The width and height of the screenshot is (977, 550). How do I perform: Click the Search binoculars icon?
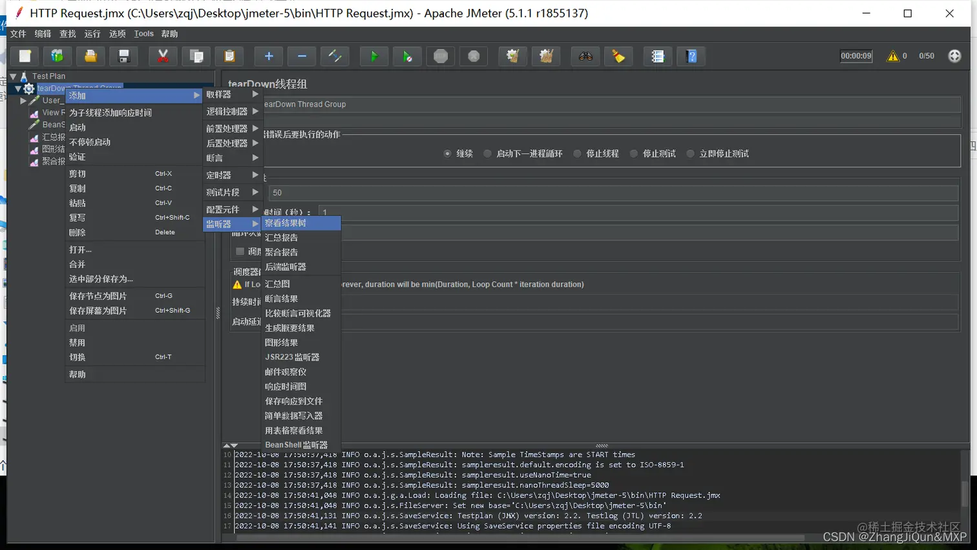[x=585, y=56]
